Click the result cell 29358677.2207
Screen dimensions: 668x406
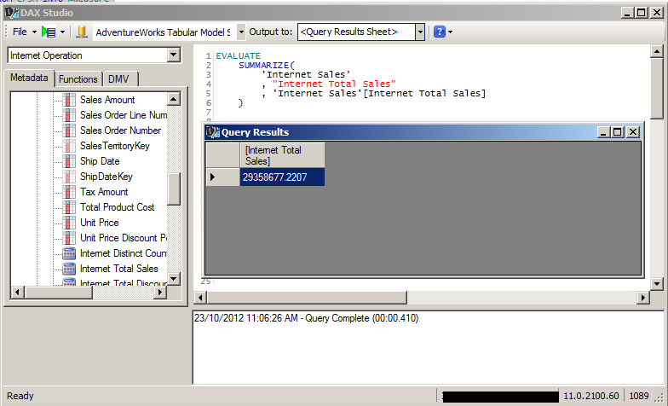tap(282, 177)
